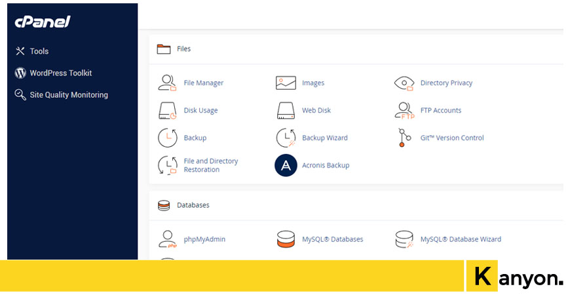This screenshot has height=295, width=570.
Task: Click the MySQL Database Wizard icon
Action: click(x=404, y=239)
